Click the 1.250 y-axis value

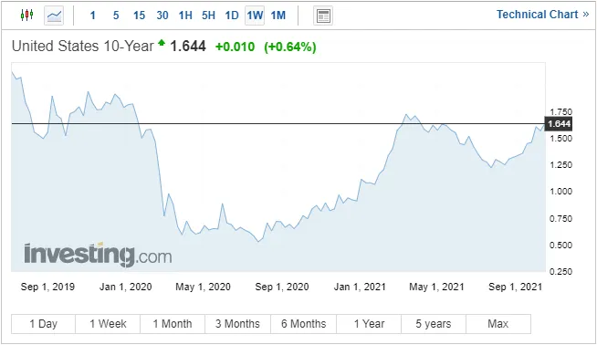click(x=560, y=165)
